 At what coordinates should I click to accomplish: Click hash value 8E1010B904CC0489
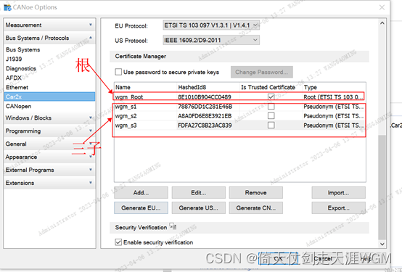pyautogui.click(x=205, y=97)
